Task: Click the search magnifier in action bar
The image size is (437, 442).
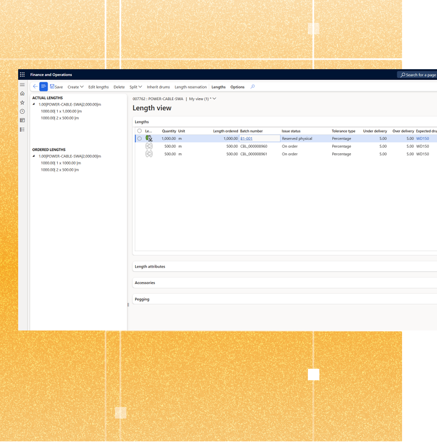Action: [x=253, y=87]
